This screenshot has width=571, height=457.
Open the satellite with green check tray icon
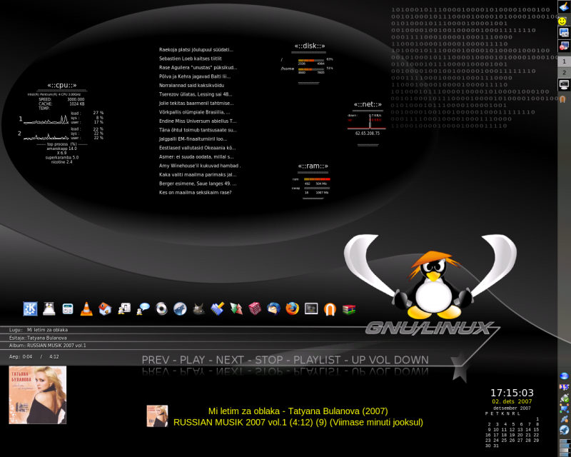564,398
